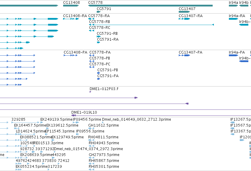Select the EK249139.5prime EST label
This screenshot has width=251, height=171.
coord(57,119)
